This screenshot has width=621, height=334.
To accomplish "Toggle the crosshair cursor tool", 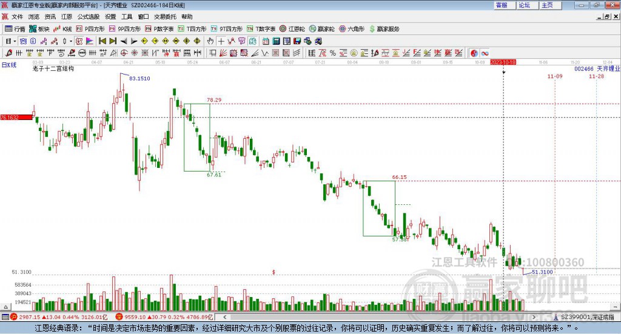I will (221, 41).
